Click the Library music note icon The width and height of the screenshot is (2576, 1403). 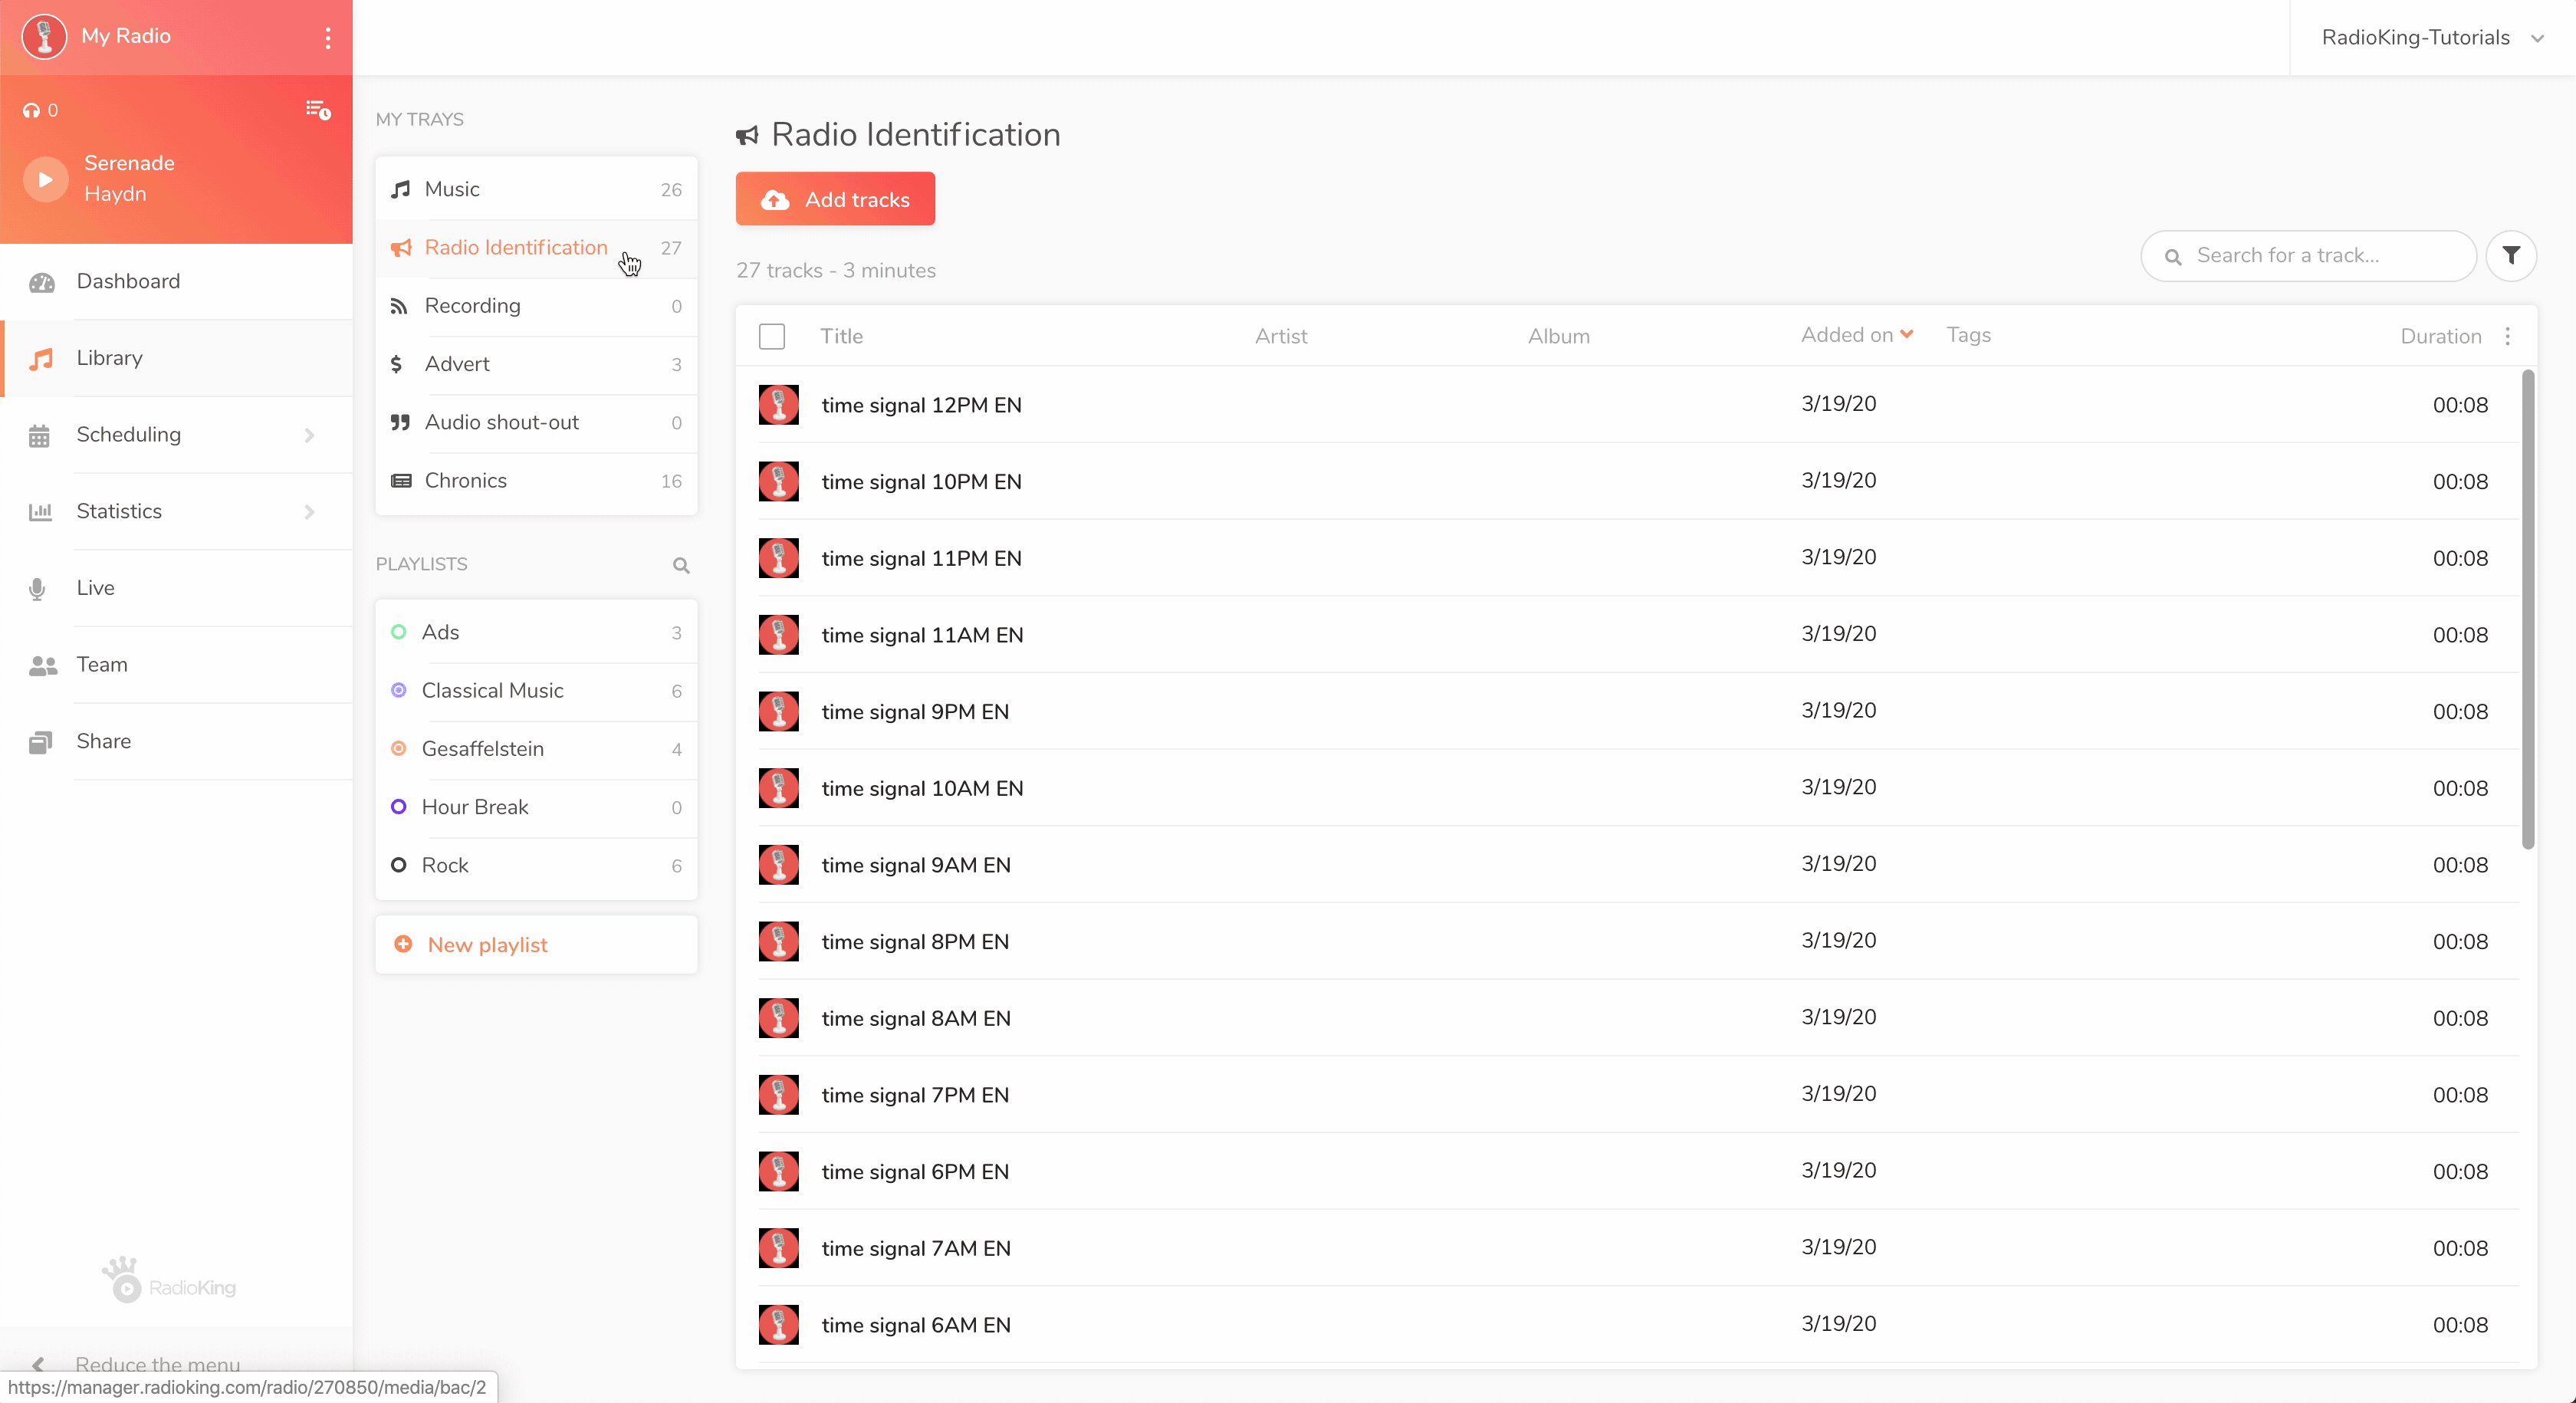41,358
